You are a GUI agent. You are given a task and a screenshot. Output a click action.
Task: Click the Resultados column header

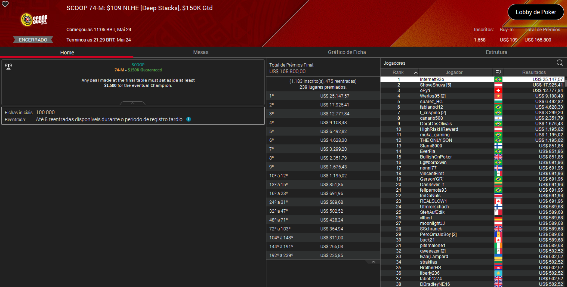(x=534, y=72)
